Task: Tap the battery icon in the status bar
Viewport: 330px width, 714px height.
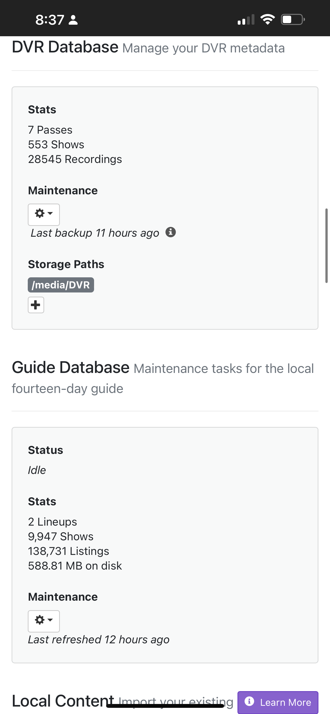Action: [x=292, y=20]
